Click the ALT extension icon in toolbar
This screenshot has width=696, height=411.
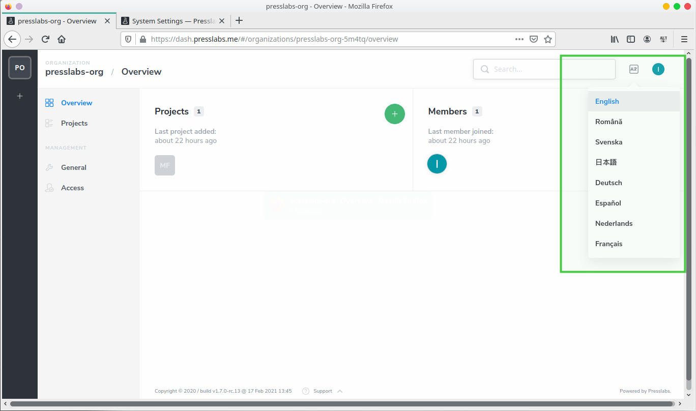pos(663,39)
